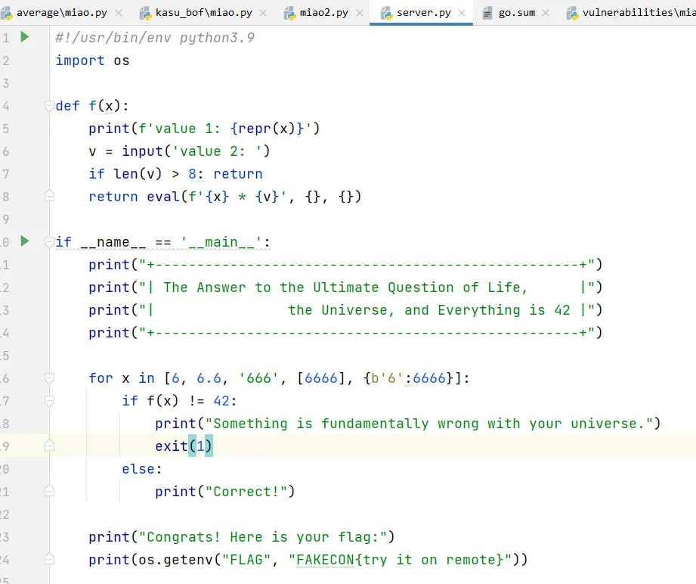Click the else: keyword line

(142, 469)
